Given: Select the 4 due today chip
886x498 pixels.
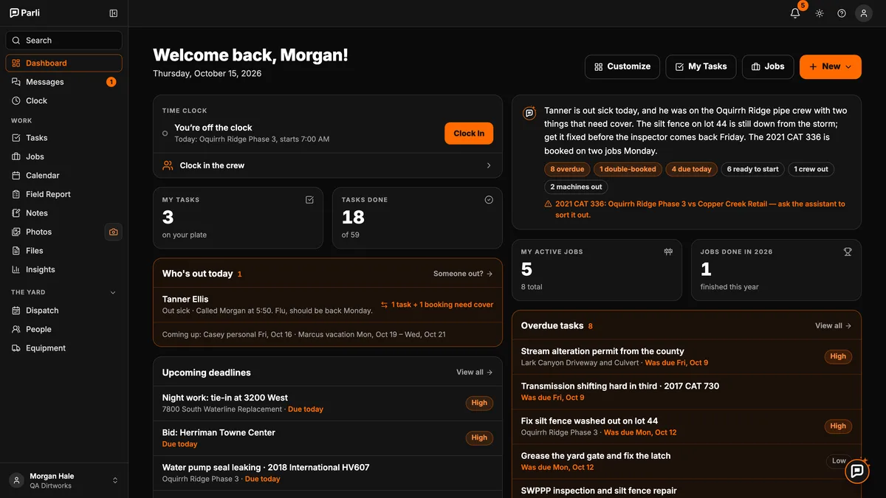Looking at the screenshot, I should (x=691, y=169).
